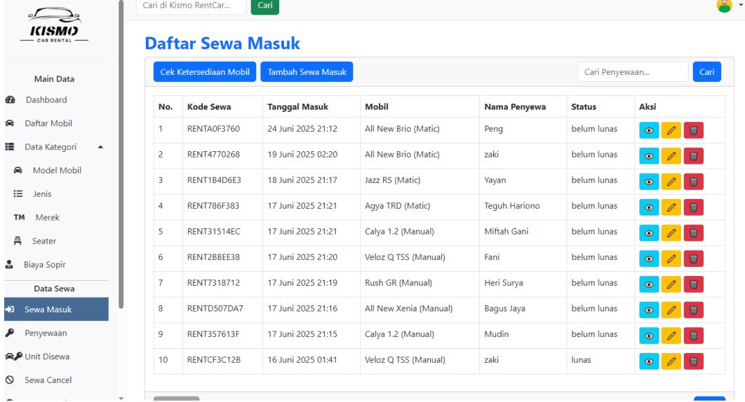Image resolution: width=745 pixels, height=402 pixels.
Task: Open the Penyewaan sidebar menu item
Action: click(46, 333)
